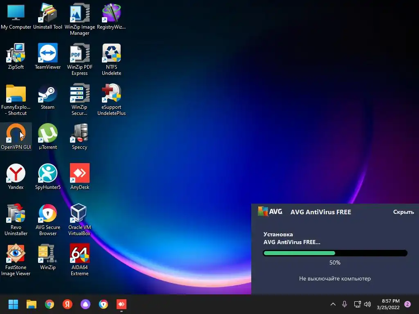
Task: Show hidden tray icons chevron
Action: point(333,304)
